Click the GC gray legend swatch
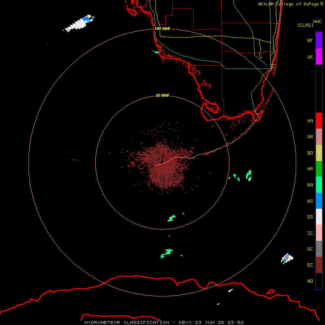Image resolution: width=325 pixels, height=325 pixels. click(319, 249)
